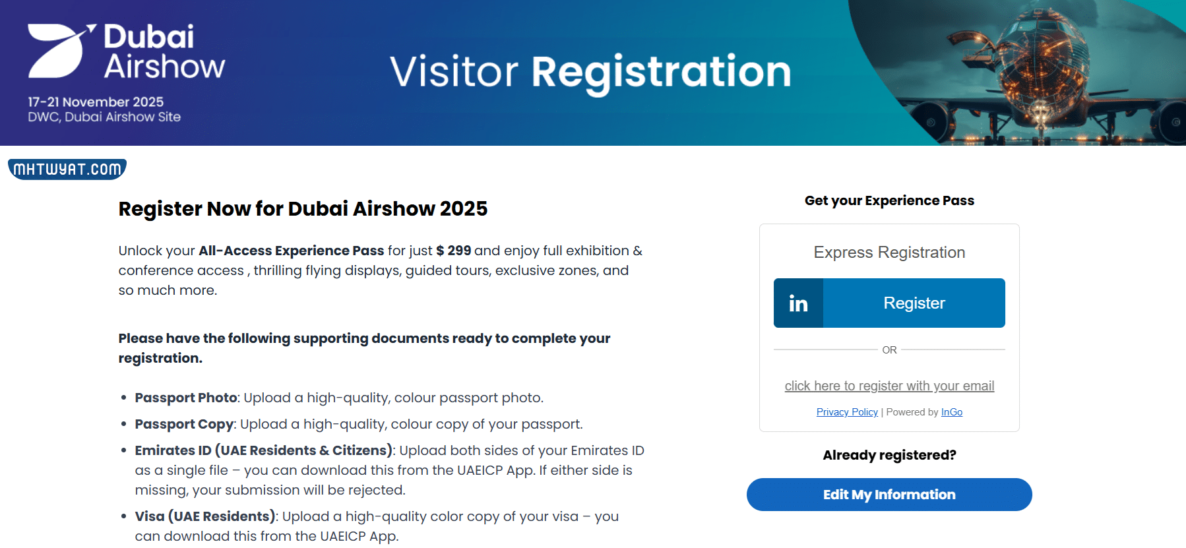Click the Visitor Registration banner title

(x=590, y=71)
